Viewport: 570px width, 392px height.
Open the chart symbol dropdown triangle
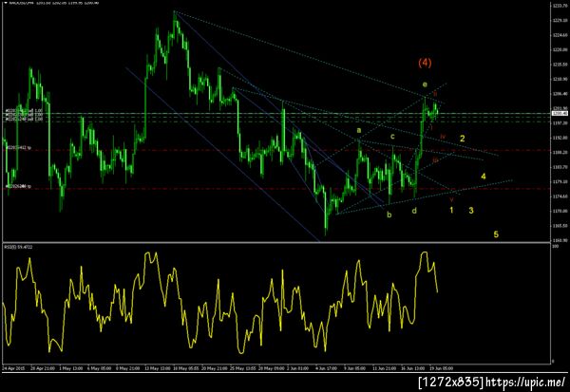click(5, 3)
